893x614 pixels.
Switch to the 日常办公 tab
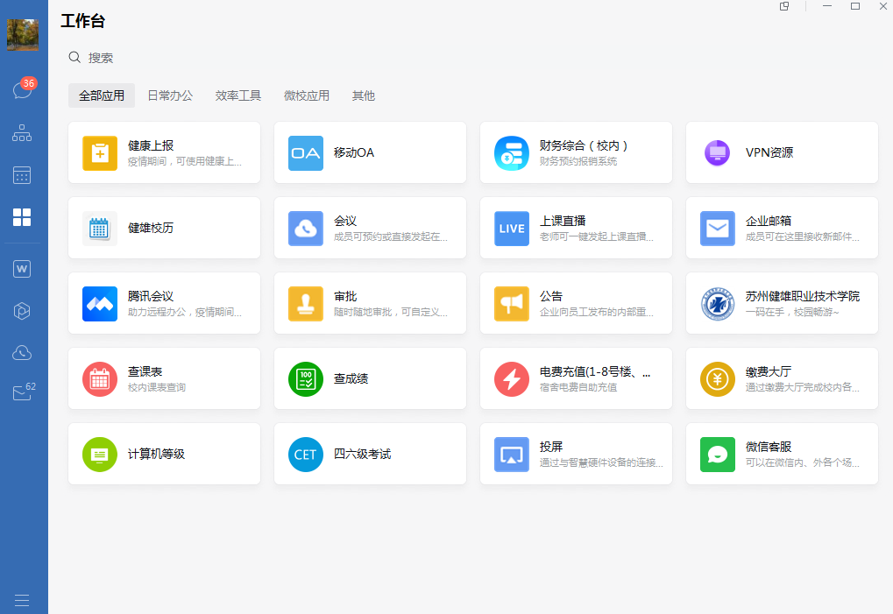[170, 95]
